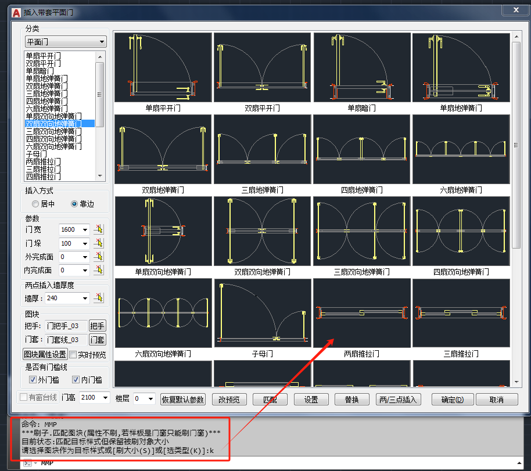Expand the 门宽 1600 dropdown

[85, 229]
